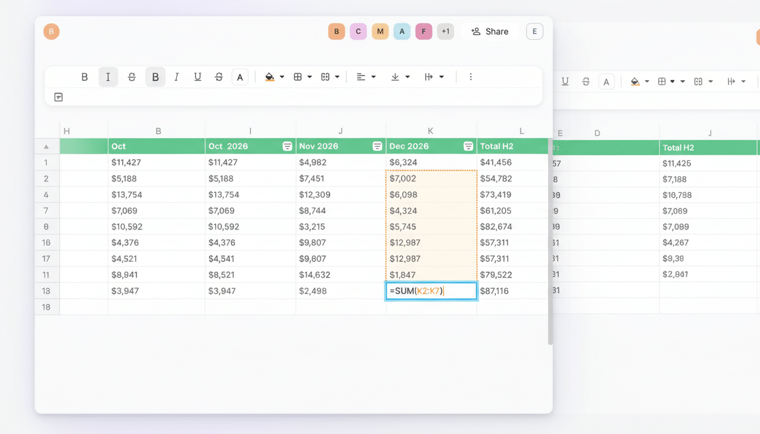Toggle underline formatting

pyautogui.click(x=197, y=77)
